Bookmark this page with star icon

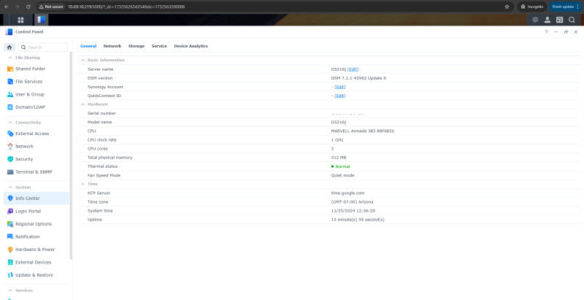point(507,7)
